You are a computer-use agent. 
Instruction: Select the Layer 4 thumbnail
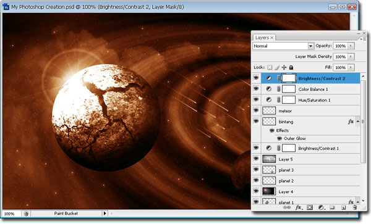coord(269,191)
